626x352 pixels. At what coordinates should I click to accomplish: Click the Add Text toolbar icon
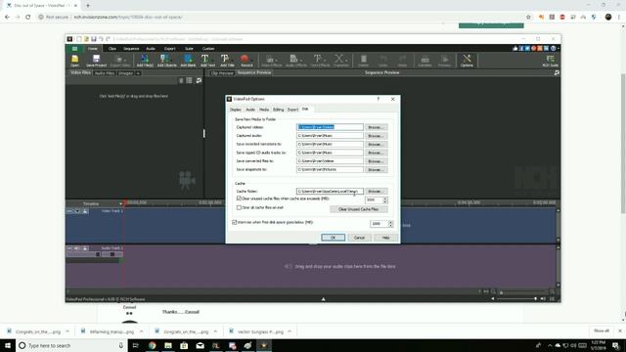click(207, 61)
